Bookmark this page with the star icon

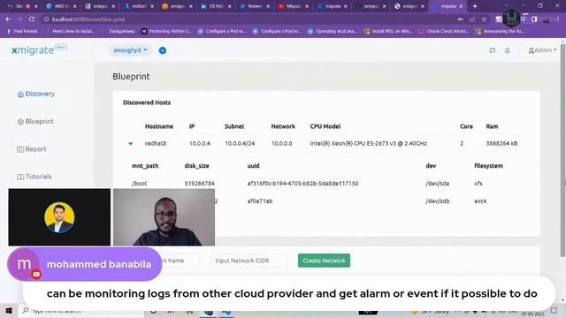coord(484,19)
